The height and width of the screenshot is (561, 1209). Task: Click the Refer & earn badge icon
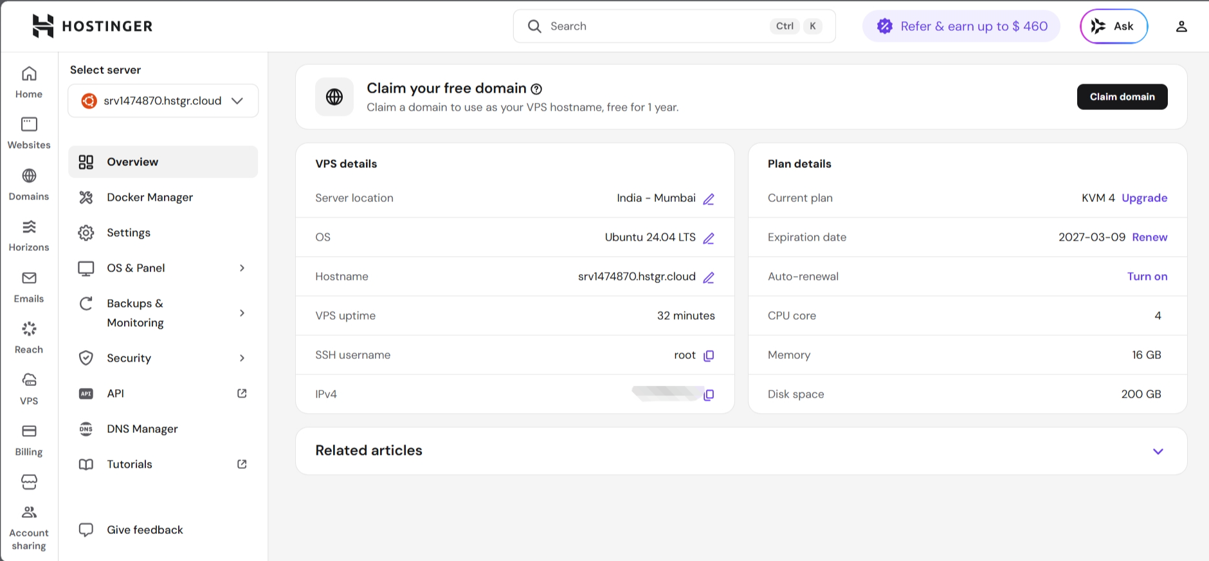tap(885, 26)
